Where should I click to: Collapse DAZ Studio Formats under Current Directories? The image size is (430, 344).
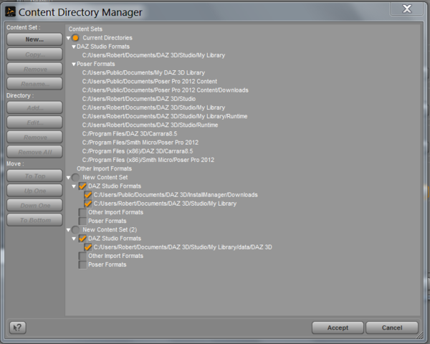[74, 47]
